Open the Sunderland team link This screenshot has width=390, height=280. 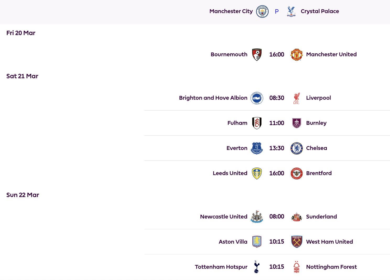321,217
